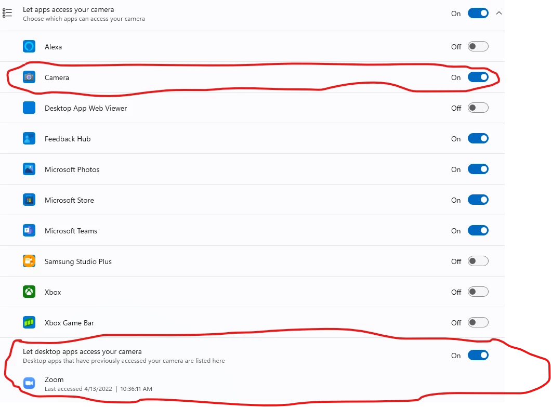Viewport: 551px width, 407px height.
Task: Click the Feedback Hub icon
Action: pos(29,138)
